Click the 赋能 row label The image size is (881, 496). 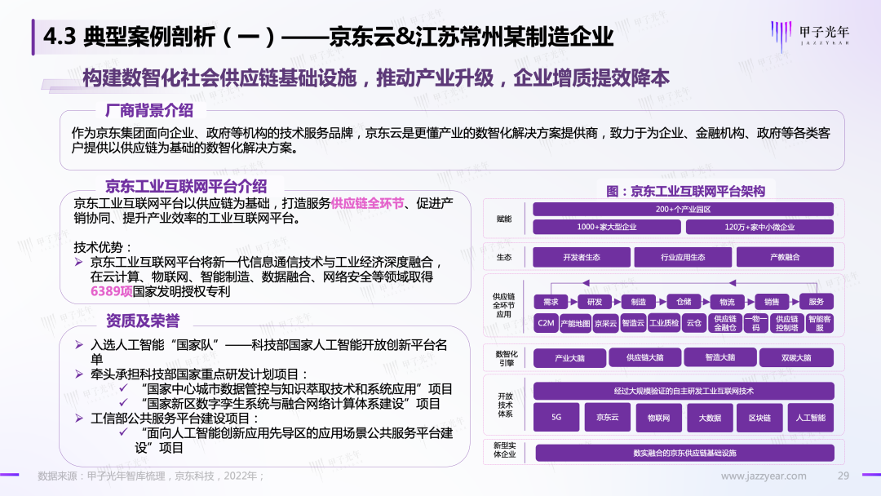(x=504, y=219)
